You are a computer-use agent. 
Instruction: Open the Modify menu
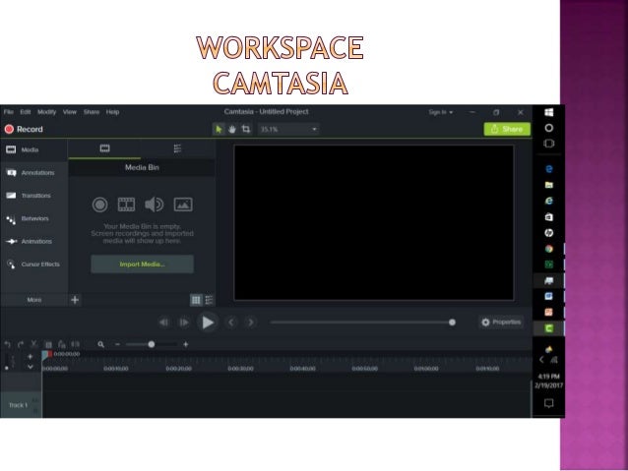coord(47,112)
